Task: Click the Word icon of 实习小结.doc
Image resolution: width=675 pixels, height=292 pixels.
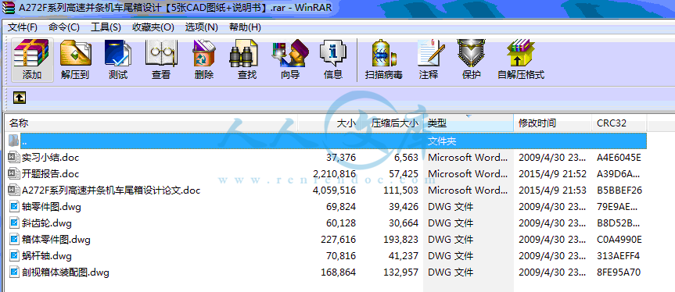Action: [14, 158]
